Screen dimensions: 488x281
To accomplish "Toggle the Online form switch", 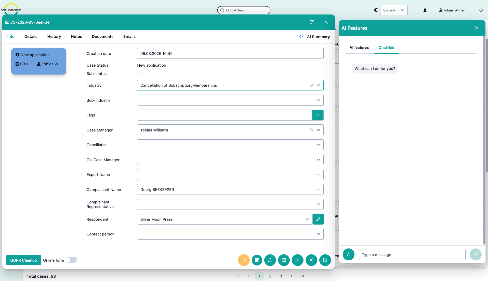I will tap(72, 260).
